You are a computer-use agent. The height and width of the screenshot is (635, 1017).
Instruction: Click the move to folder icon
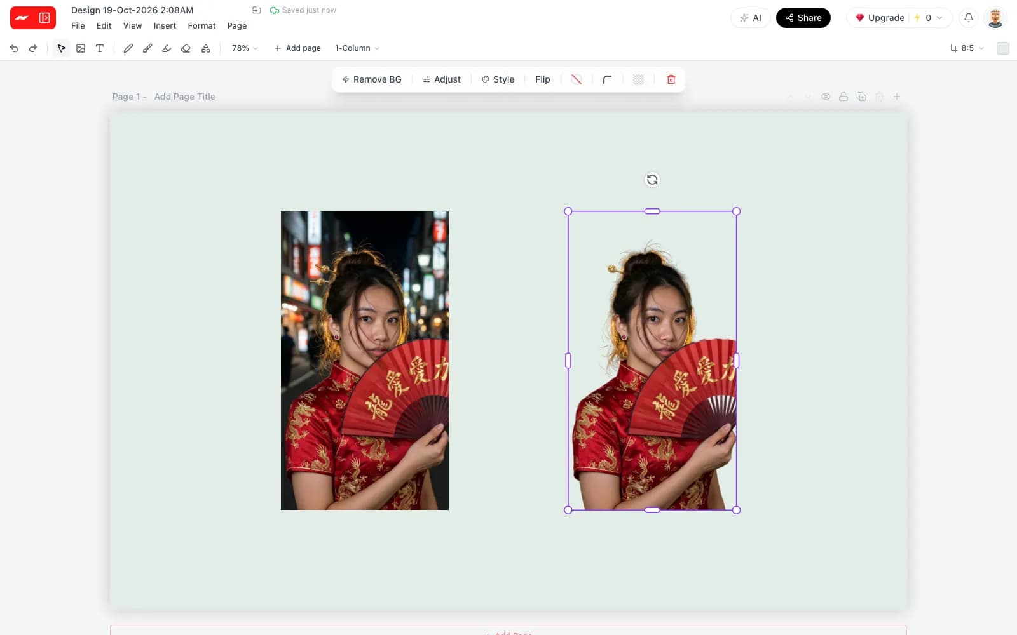257,10
